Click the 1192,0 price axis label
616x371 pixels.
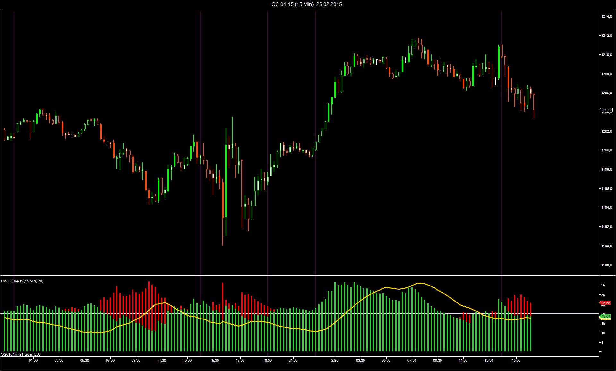click(606, 227)
